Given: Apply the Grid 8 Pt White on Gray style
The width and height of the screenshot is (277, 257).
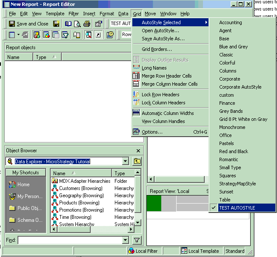Looking at the screenshot, I should [243, 119].
